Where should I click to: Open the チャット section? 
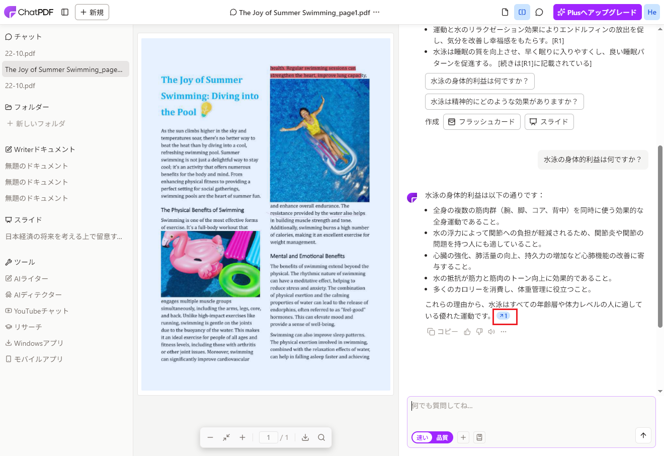(x=24, y=37)
